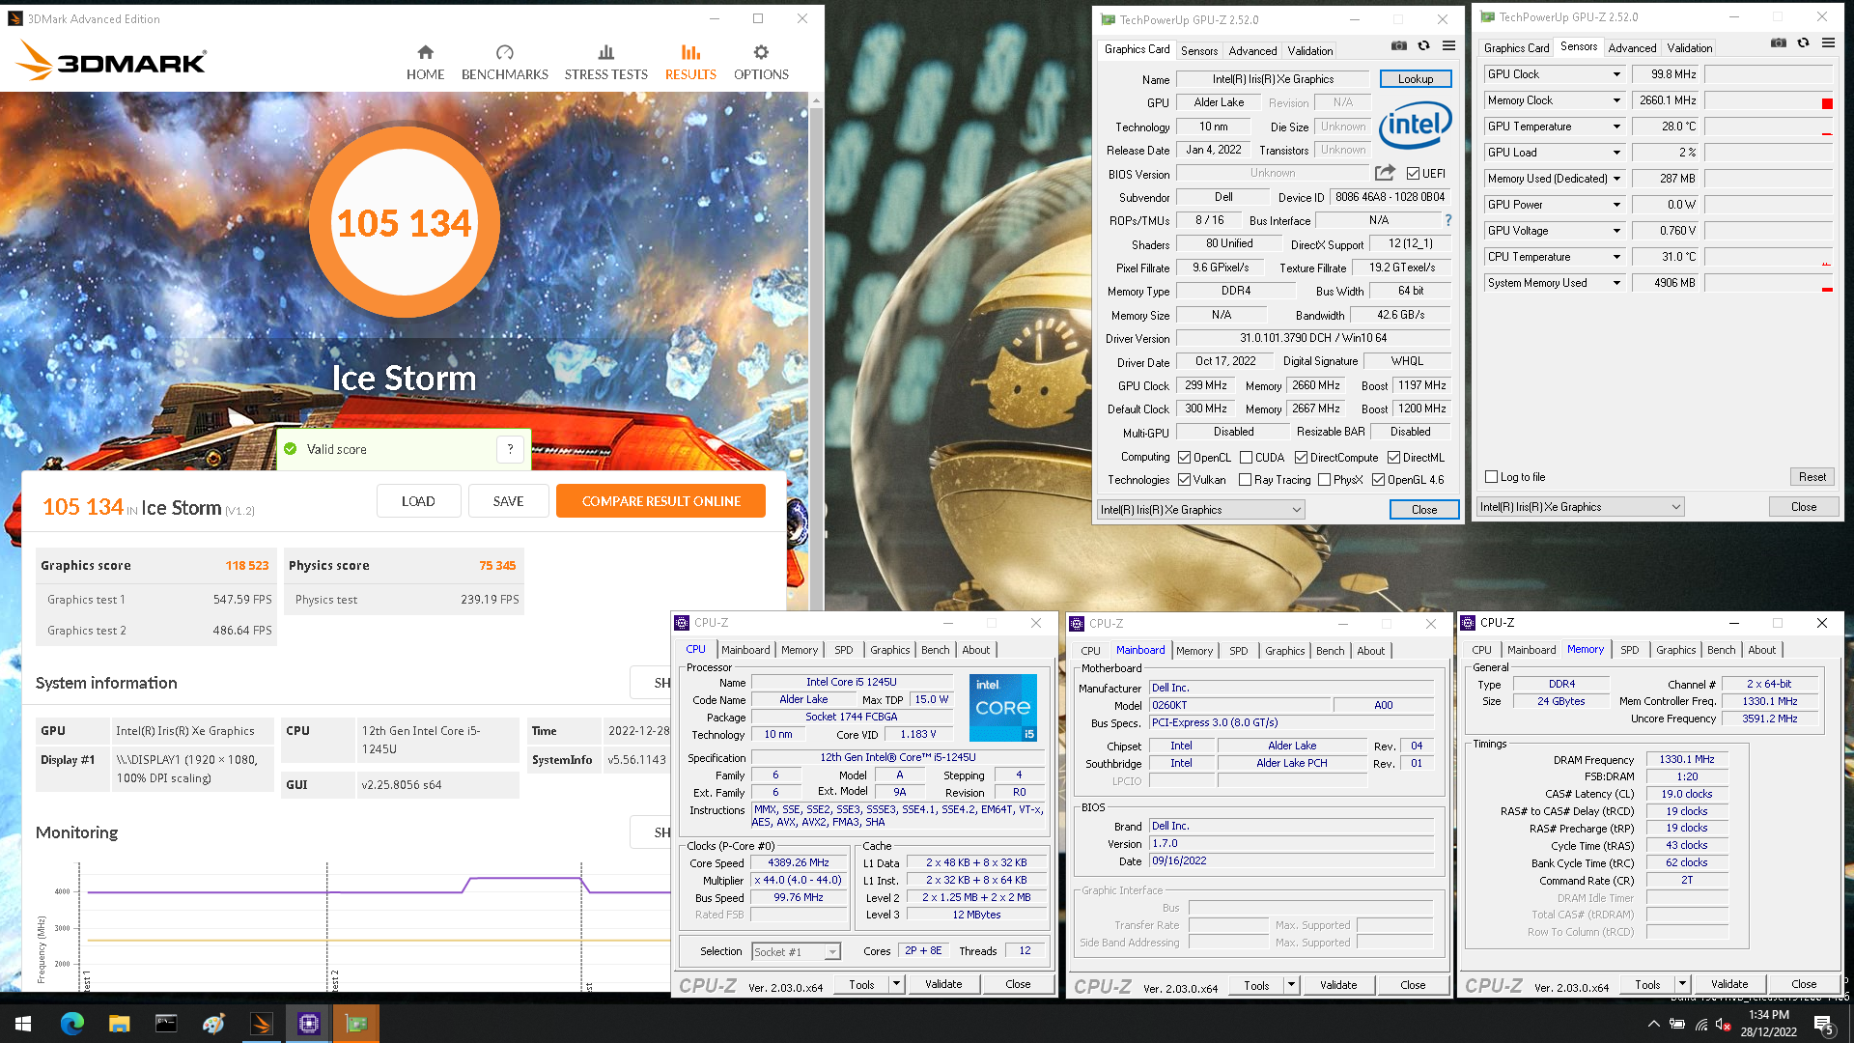Expand GPU Power sensor dropdown
1854x1043 pixels.
tap(1615, 205)
